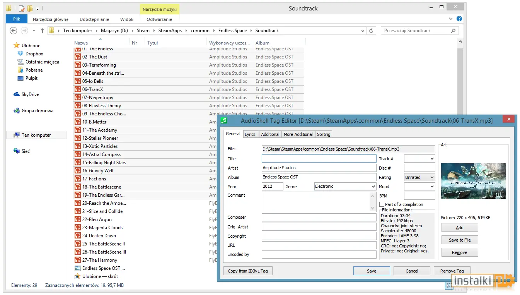Click the refresh icon beside address bar
Screen dimensions: 520x295
pos(371,31)
